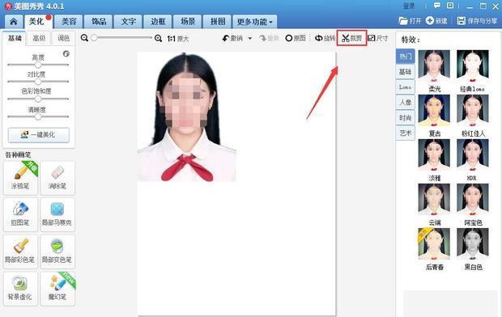
Task: Click the 1:1 原大 button
Action: point(178,39)
